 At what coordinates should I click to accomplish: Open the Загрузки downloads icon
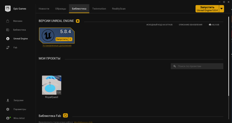click(x=8, y=100)
